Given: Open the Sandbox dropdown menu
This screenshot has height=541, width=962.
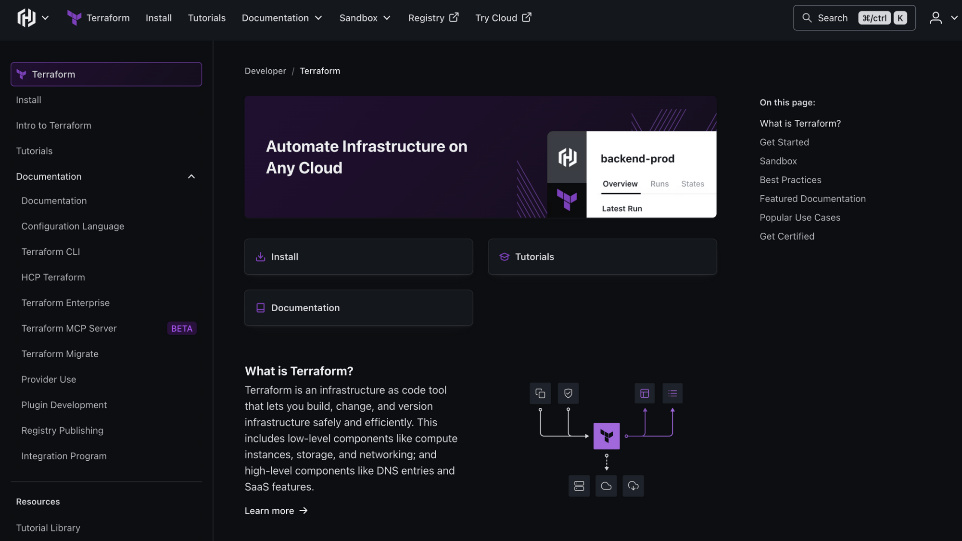Looking at the screenshot, I should pyautogui.click(x=365, y=18).
